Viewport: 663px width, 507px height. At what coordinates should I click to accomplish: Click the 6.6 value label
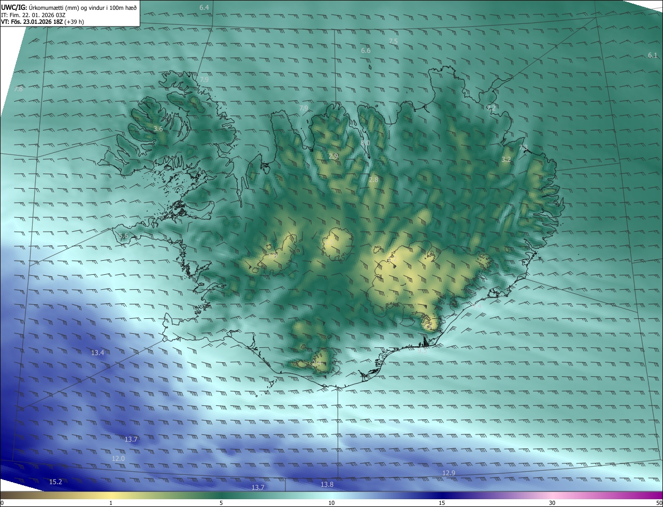tap(366, 50)
